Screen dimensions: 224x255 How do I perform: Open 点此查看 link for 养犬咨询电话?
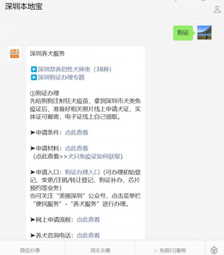click(88, 235)
